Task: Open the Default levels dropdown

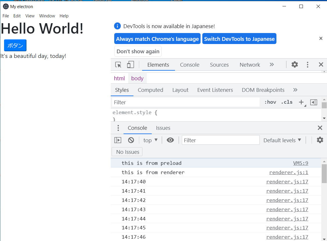Action: pos(282,140)
